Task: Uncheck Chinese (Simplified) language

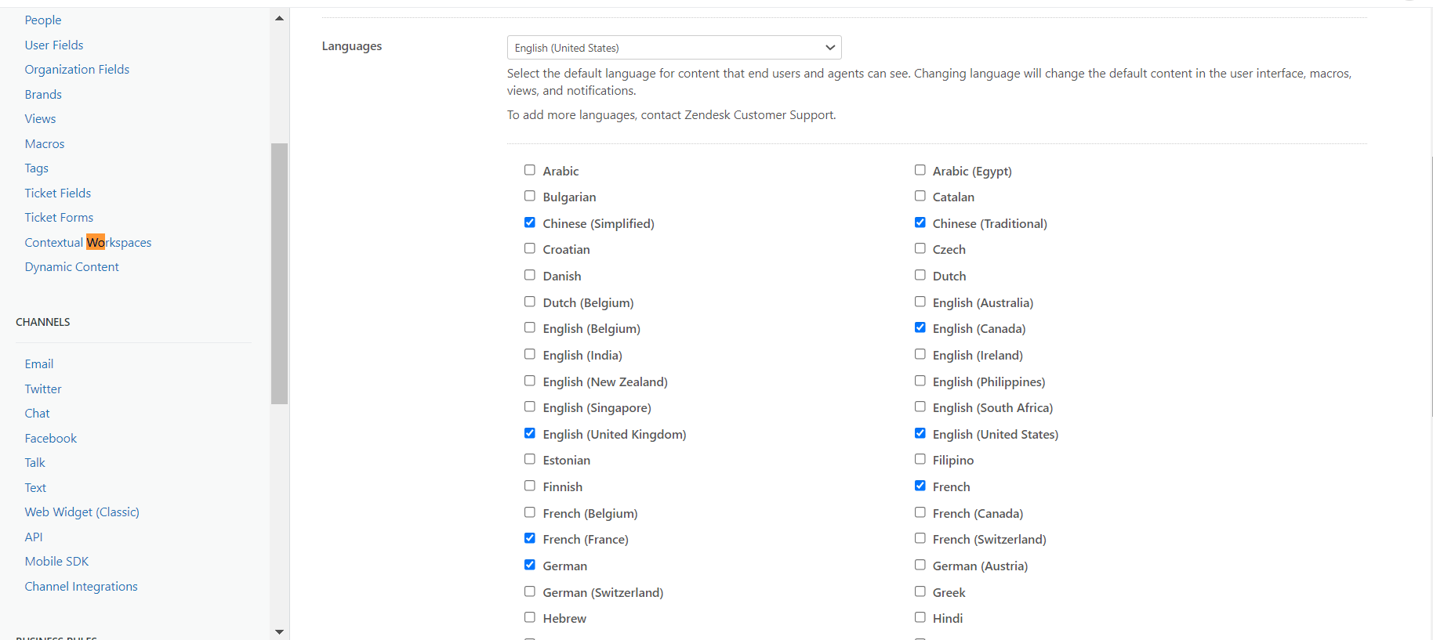Action: pos(530,222)
